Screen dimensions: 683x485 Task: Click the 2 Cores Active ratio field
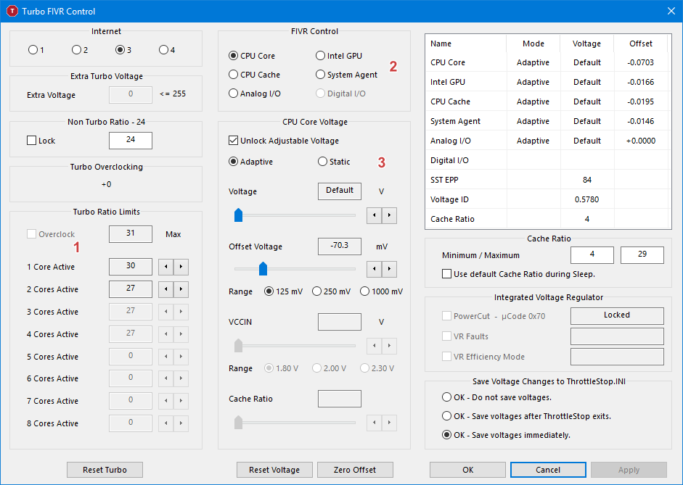(131, 289)
